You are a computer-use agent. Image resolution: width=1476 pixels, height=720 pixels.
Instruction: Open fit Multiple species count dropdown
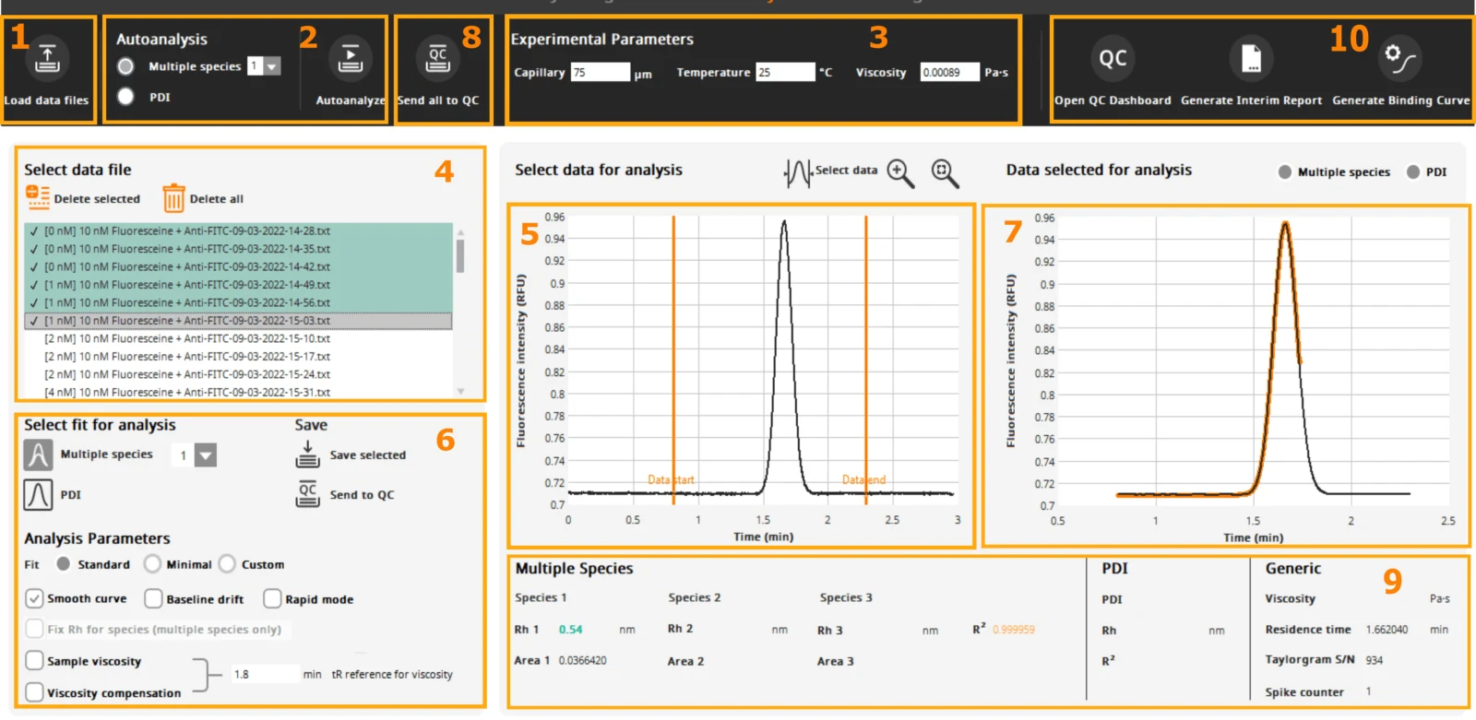click(206, 455)
